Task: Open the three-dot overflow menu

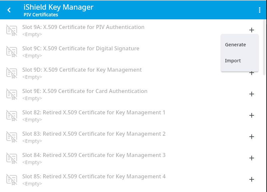Action: [x=260, y=10]
